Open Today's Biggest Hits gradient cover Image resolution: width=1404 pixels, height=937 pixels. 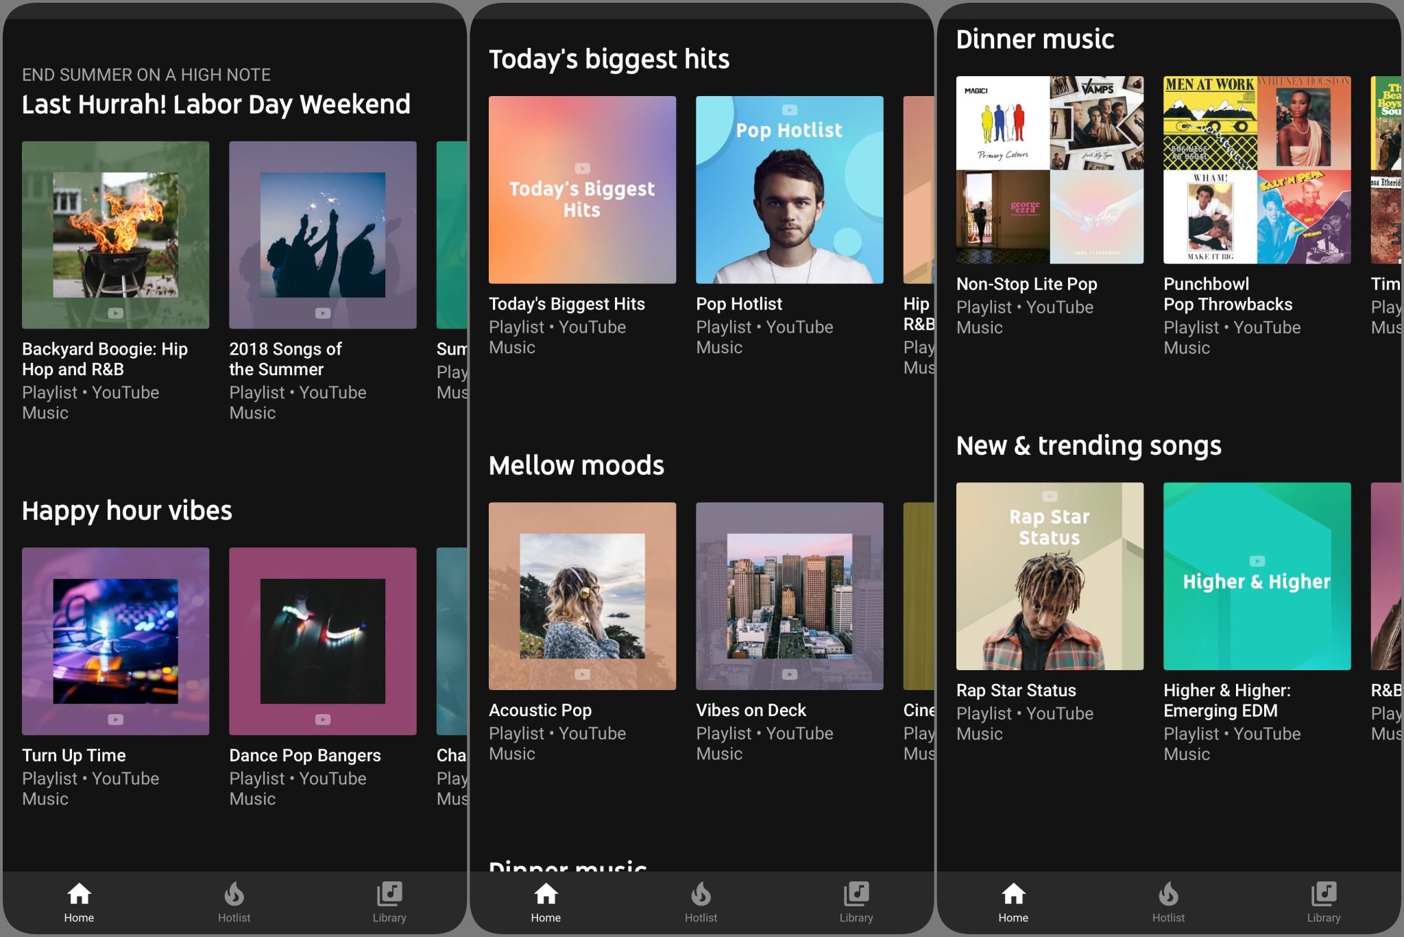click(583, 190)
